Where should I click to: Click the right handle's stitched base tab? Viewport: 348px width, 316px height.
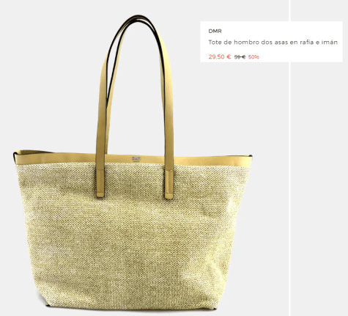click(x=169, y=185)
